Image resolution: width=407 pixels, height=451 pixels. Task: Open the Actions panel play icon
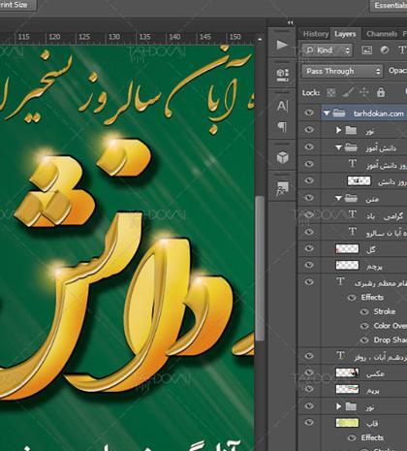(282, 45)
